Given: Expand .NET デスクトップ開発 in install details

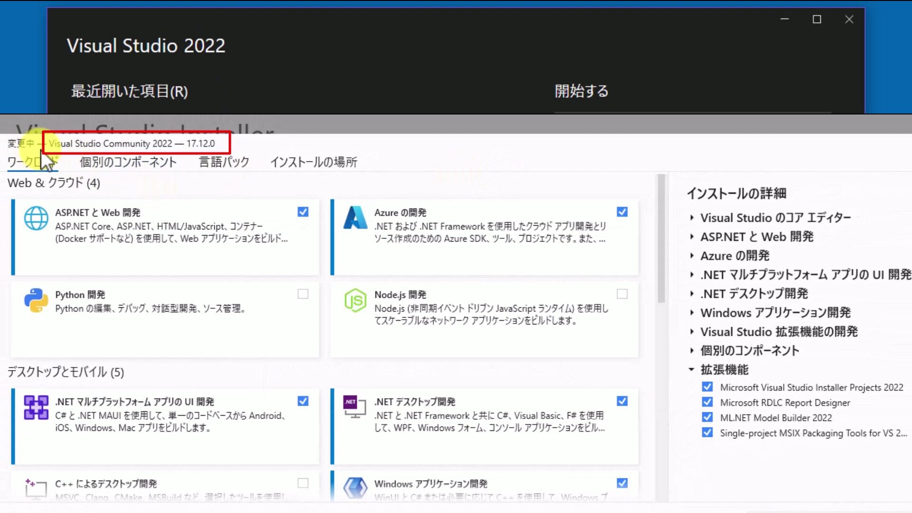Looking at the screenshot, I should click(x=692, y=294).
